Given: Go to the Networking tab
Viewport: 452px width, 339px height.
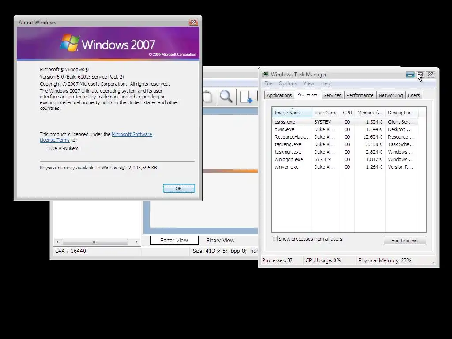Looking at the screenshot, I should point(391,95).
